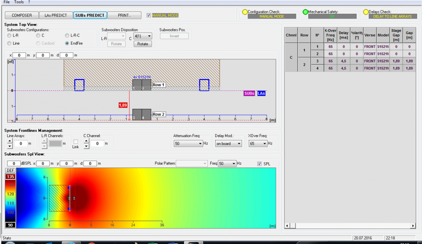Select subwoofer box 3 in Row 2

(x=137, y=115)
